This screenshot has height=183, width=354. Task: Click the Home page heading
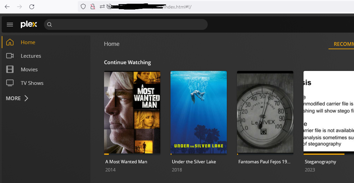[112, 44]
